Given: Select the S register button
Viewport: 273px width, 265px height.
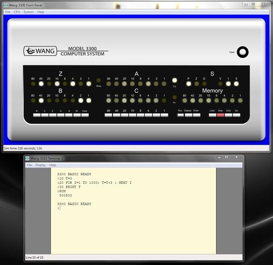Looking at the screenshot, I should coord(69,115).
